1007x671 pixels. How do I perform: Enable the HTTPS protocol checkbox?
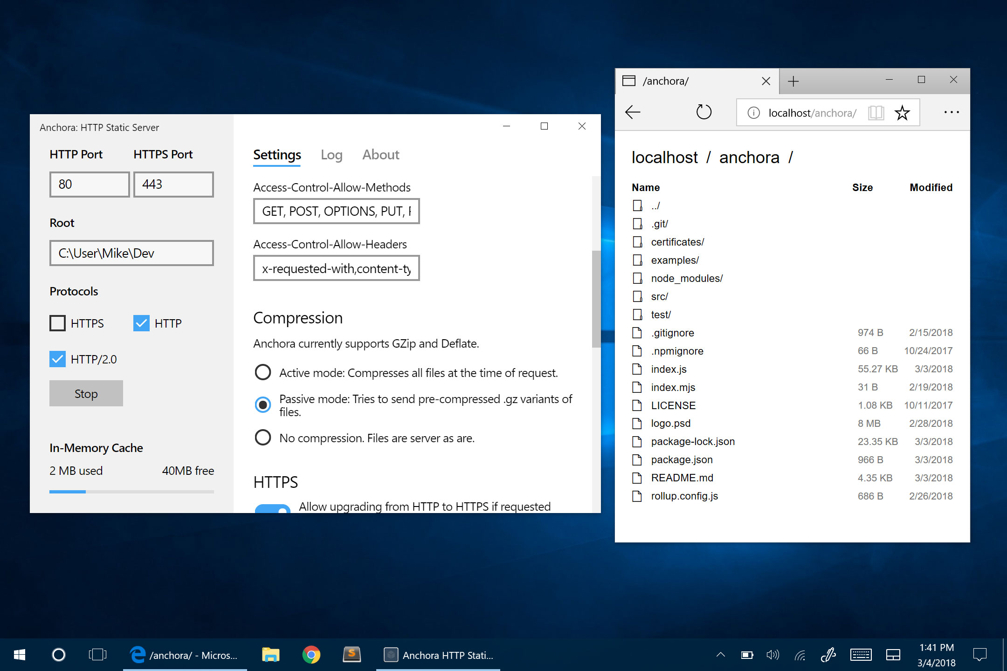[x=58, y=323]
